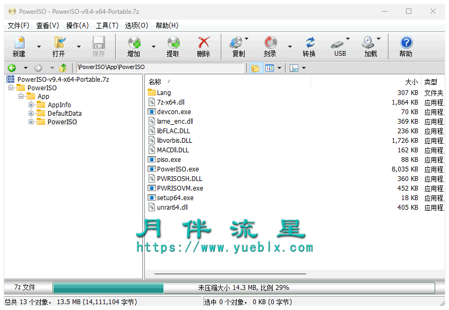Expand the AppInfo tree node
The width and height of the screenshot is (449, 310).
pyautogui.click(x=31, y=105)
